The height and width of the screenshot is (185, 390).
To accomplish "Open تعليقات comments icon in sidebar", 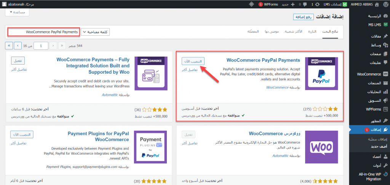I will pos(385,62).
